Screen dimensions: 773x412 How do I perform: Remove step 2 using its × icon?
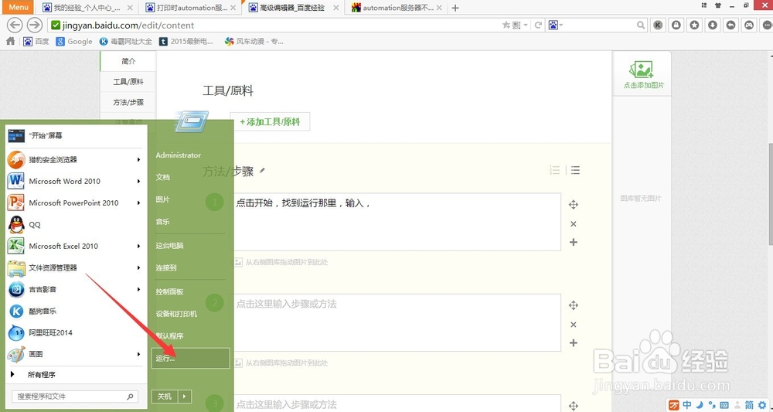coord(574,325)
